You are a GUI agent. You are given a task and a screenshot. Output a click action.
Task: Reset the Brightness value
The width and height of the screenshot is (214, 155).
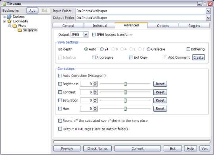point(160,84)
